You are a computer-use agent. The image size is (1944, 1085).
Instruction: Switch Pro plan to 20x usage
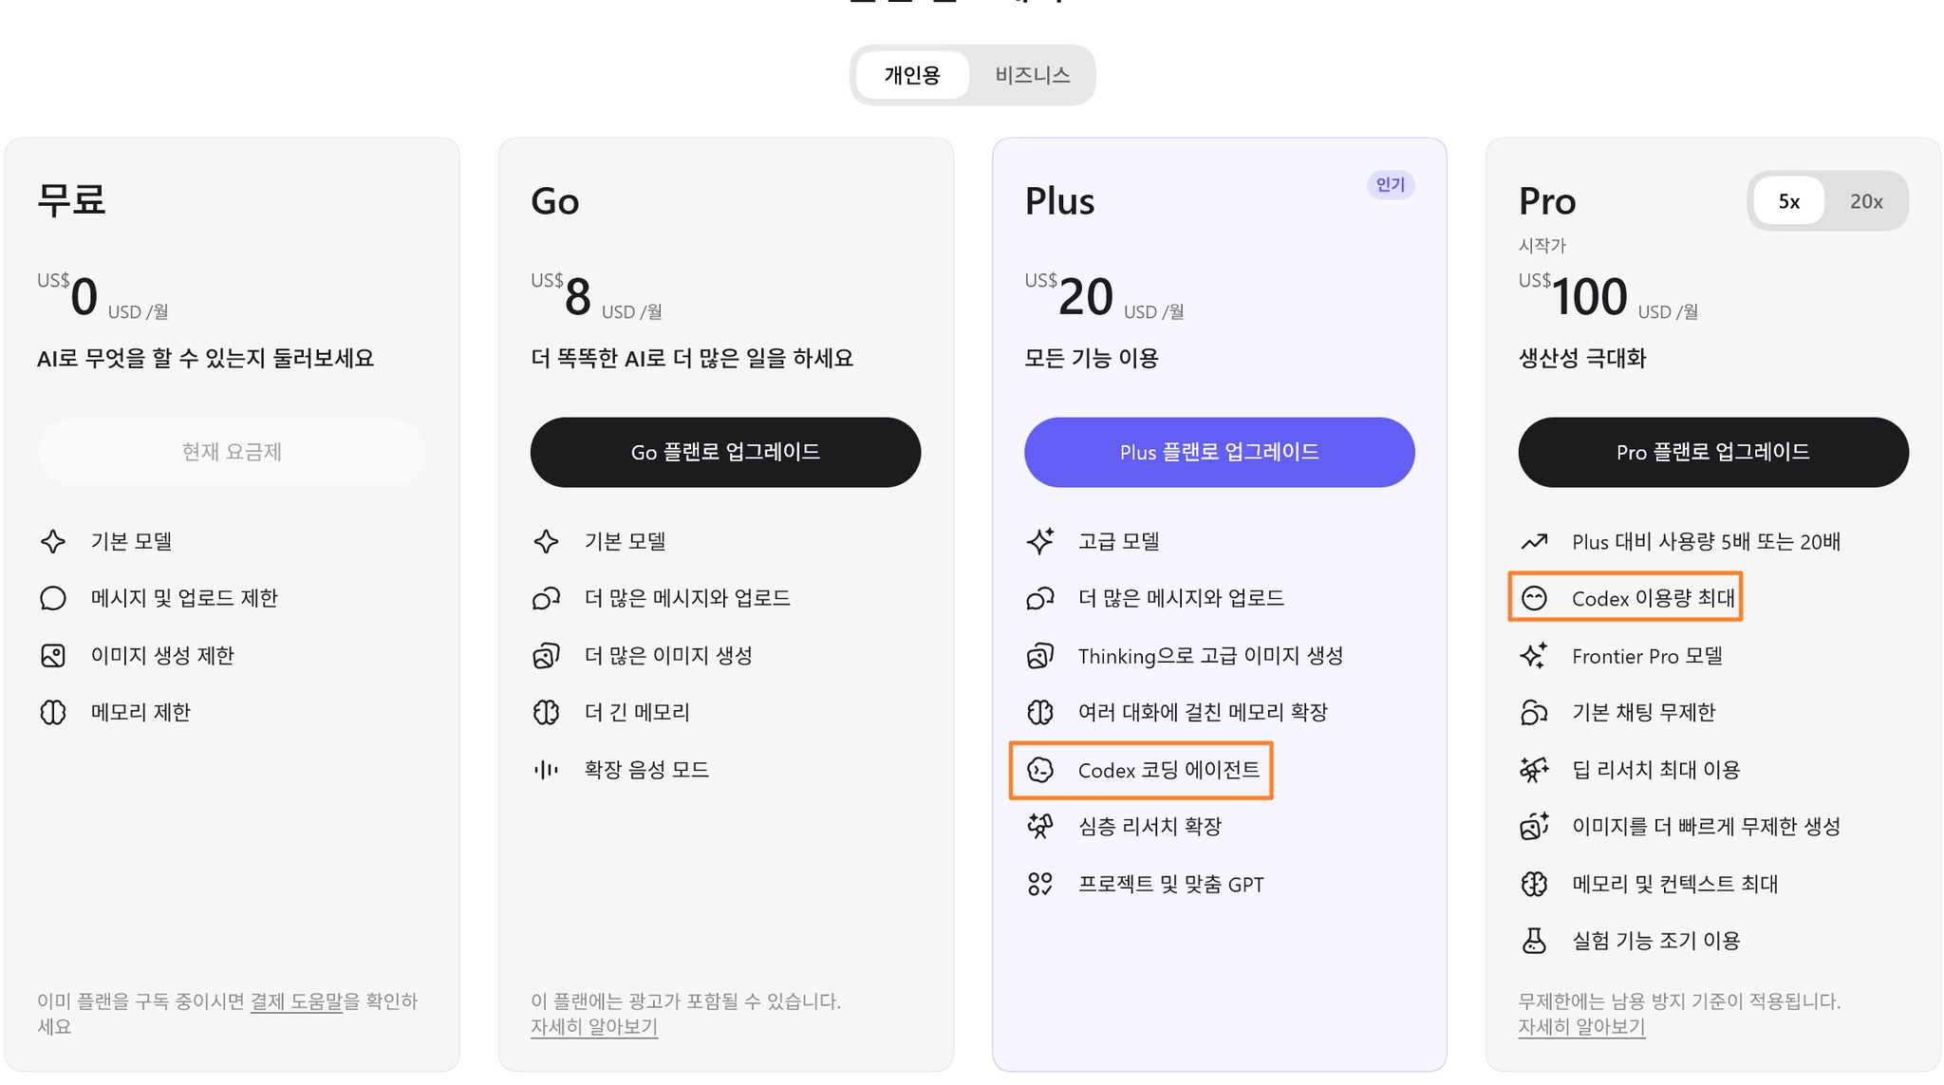pos(1865,201)
